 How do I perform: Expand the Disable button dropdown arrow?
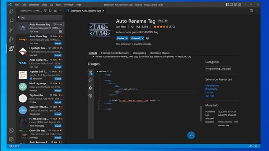(x=127, y=38)
